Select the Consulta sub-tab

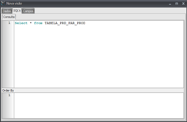pos(9,17)
